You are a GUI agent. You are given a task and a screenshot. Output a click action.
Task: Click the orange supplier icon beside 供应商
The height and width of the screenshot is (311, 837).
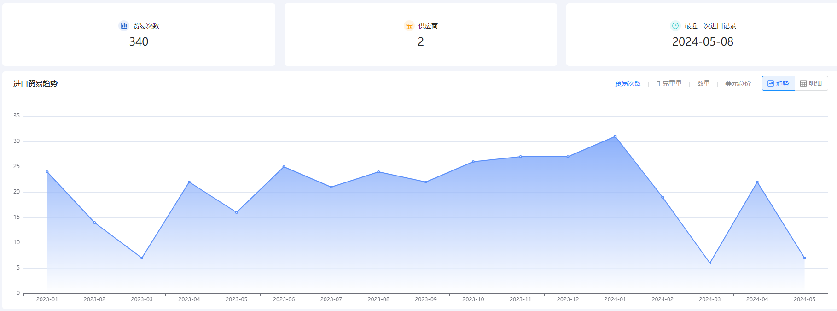(409, 26)
